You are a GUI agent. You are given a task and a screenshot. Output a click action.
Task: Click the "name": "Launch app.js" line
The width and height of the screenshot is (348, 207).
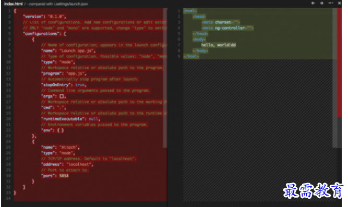click(68, 50)
